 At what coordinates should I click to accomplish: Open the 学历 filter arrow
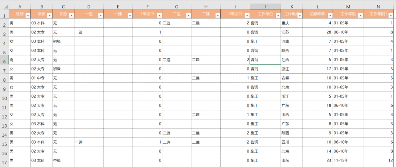[x=49, y=15]
